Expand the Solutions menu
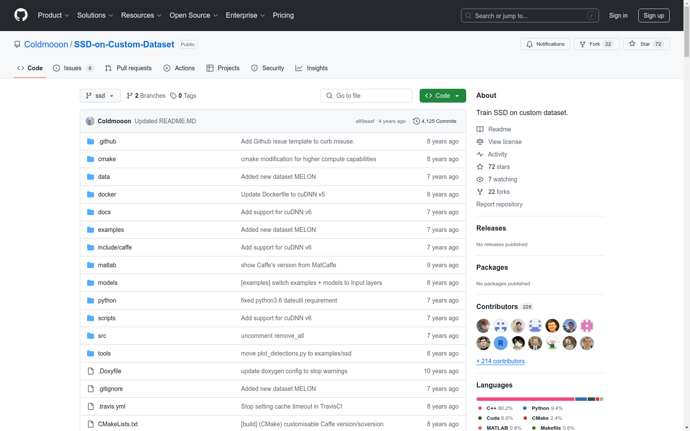 pyautogui.click(x=95, y=15)
